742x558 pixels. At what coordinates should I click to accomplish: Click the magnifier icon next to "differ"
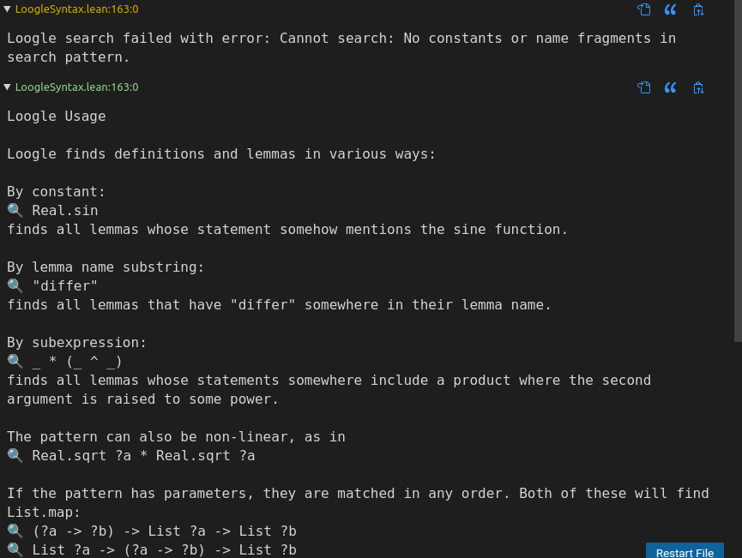coord(15,285)
